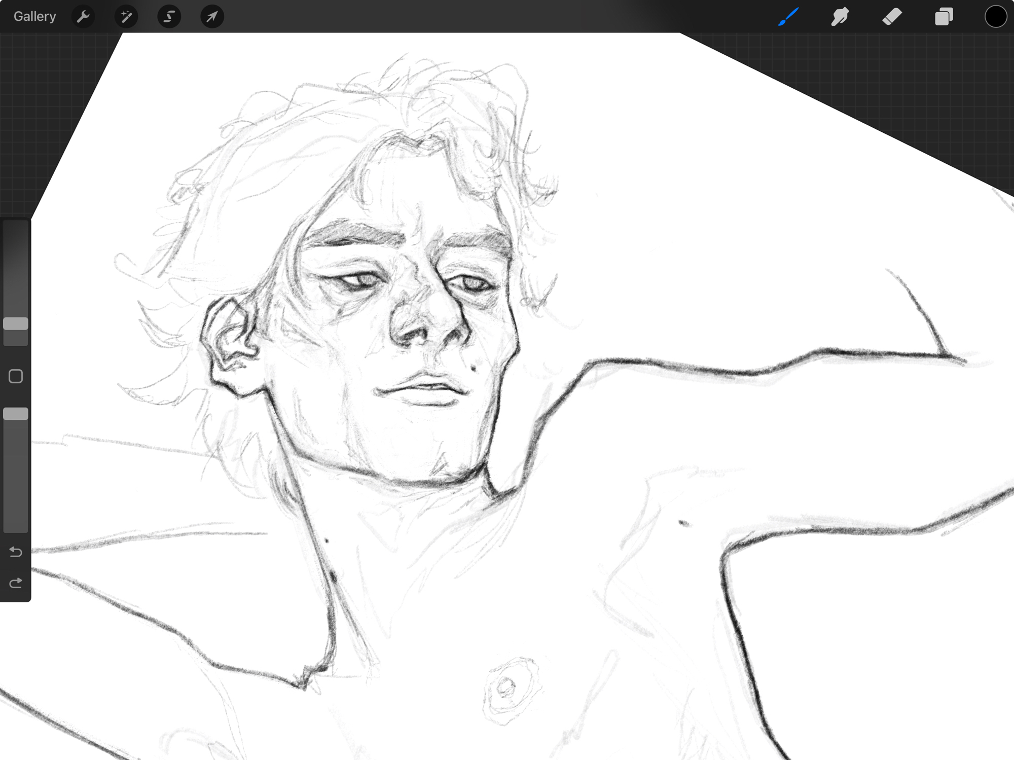The height and width of the screenshot is (760, 1014).
Task: Select the Paint brush tool
Action: click(x=788, y=17)
